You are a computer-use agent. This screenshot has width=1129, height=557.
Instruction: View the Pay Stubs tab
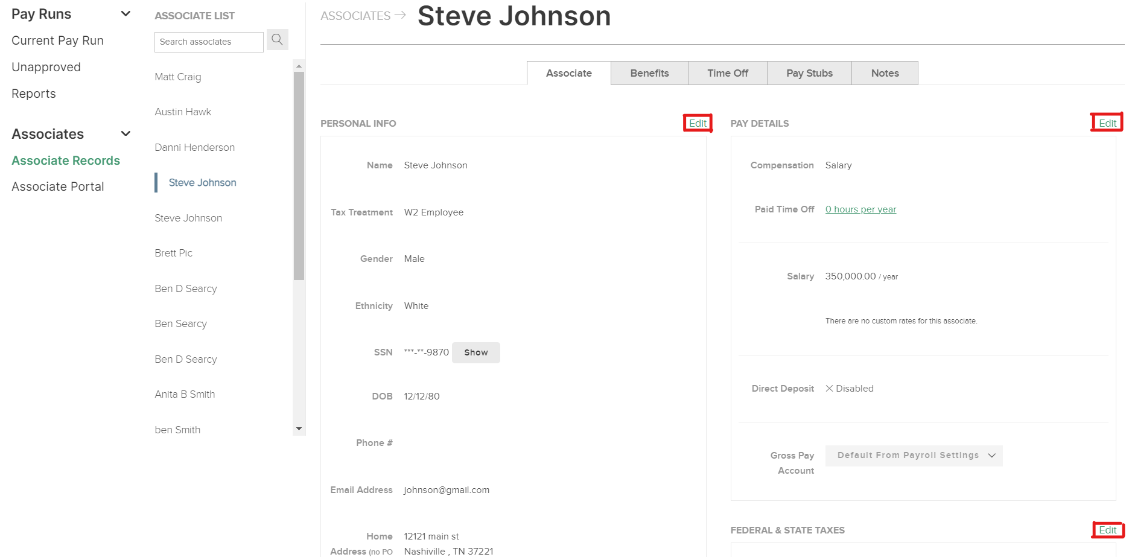click(809, 72)
